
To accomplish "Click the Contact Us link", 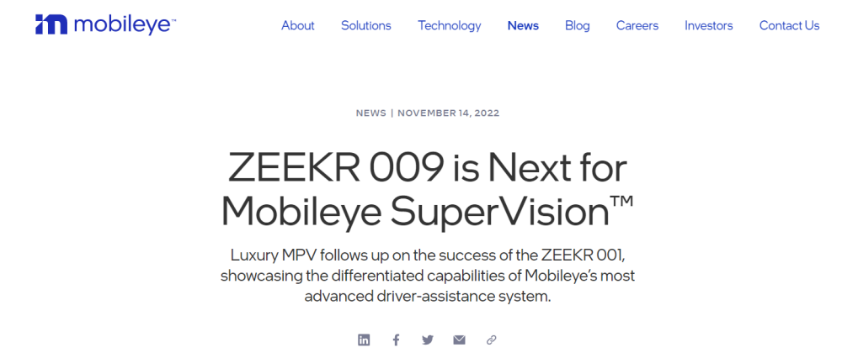I will click(790, 25).
